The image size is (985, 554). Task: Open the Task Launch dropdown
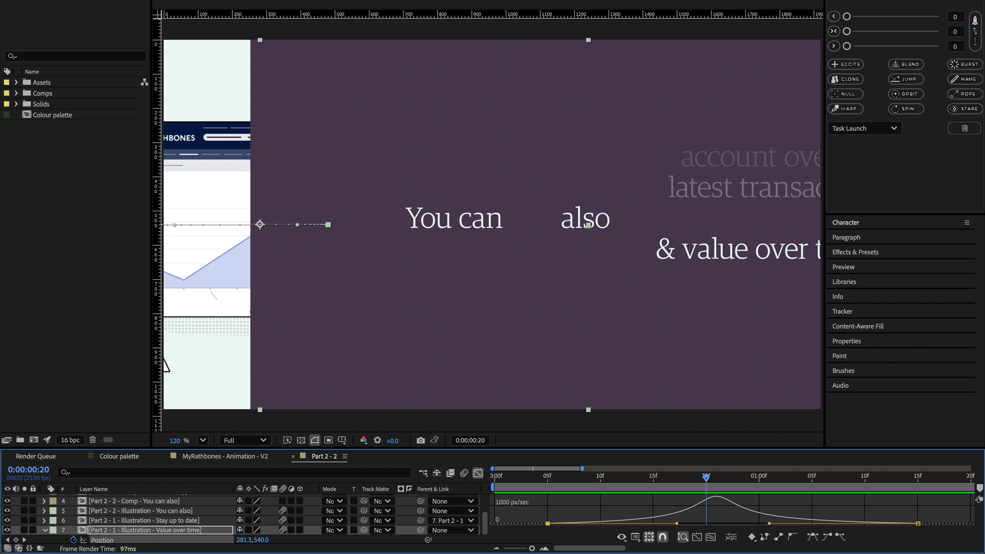click(864, 128)
